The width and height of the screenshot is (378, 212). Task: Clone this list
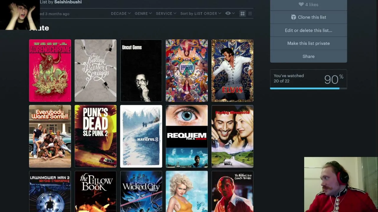[x=309, y=17]
